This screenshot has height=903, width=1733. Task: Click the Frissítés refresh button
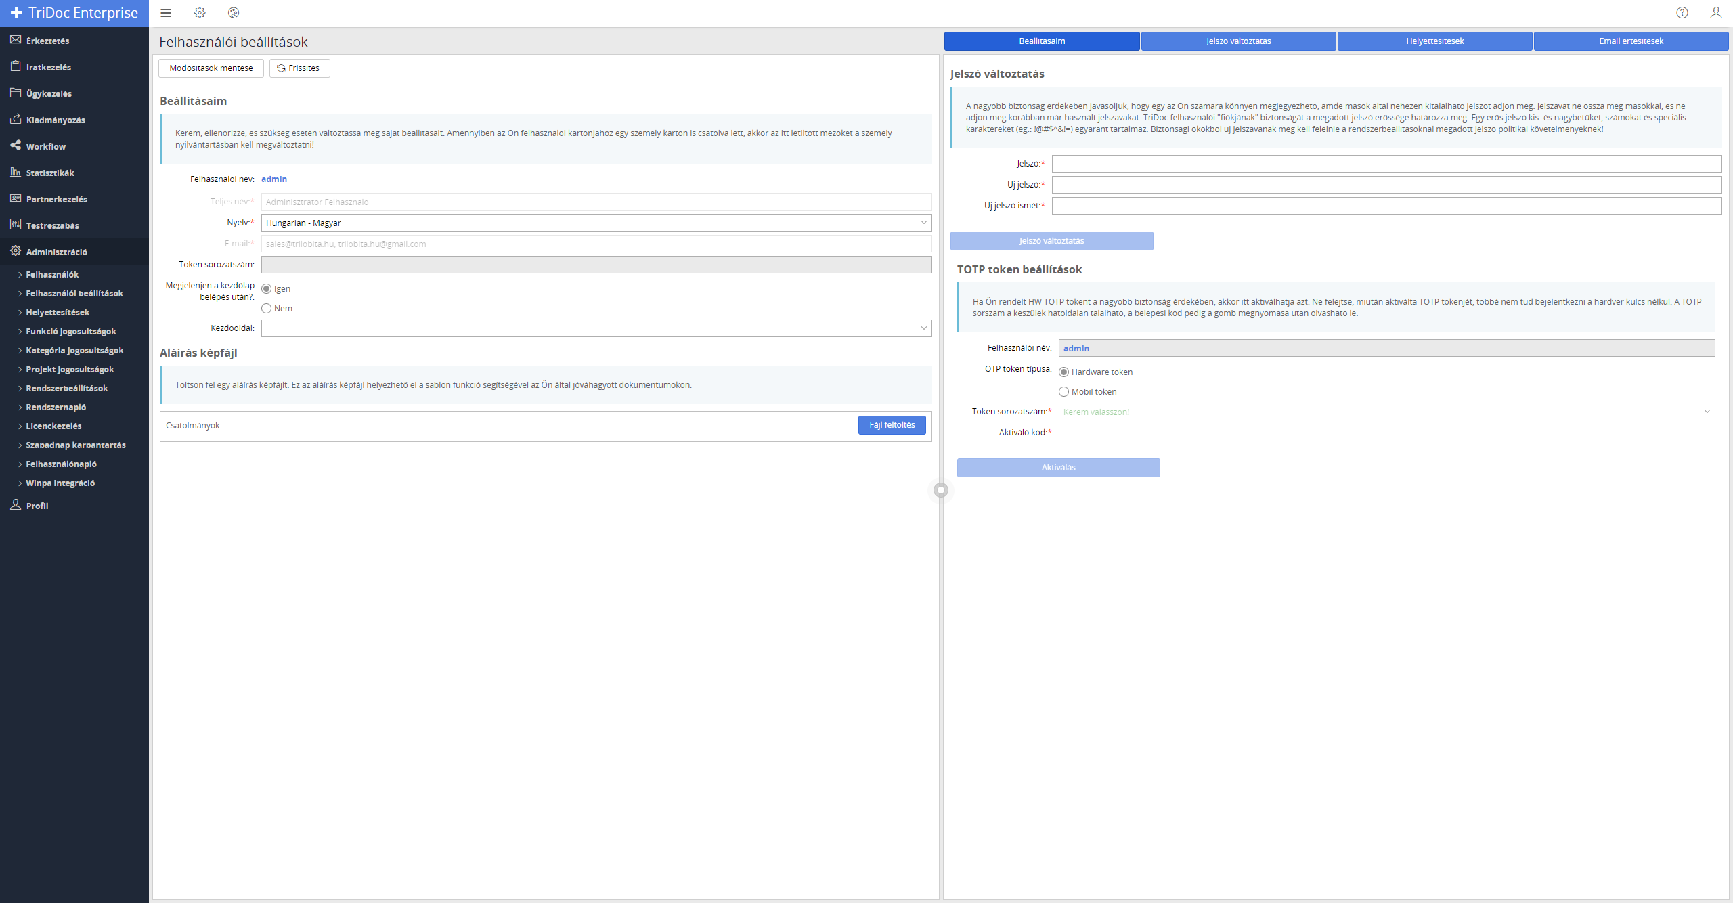click(299, 68)
